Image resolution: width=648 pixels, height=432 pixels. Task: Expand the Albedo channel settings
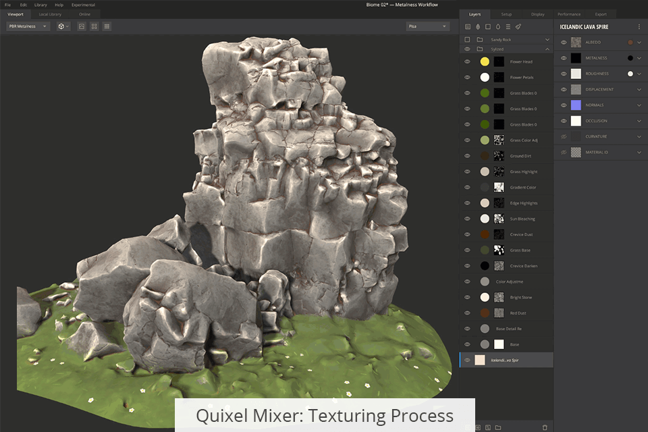pyautogui.click(x=639, y=42)
